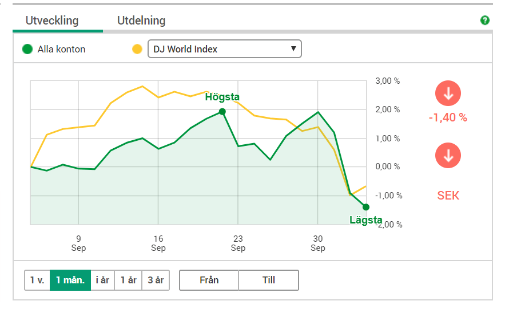This screenshot has height=309, width=505.
Task: Select the i år time range
Action: (x=102, y=280)
